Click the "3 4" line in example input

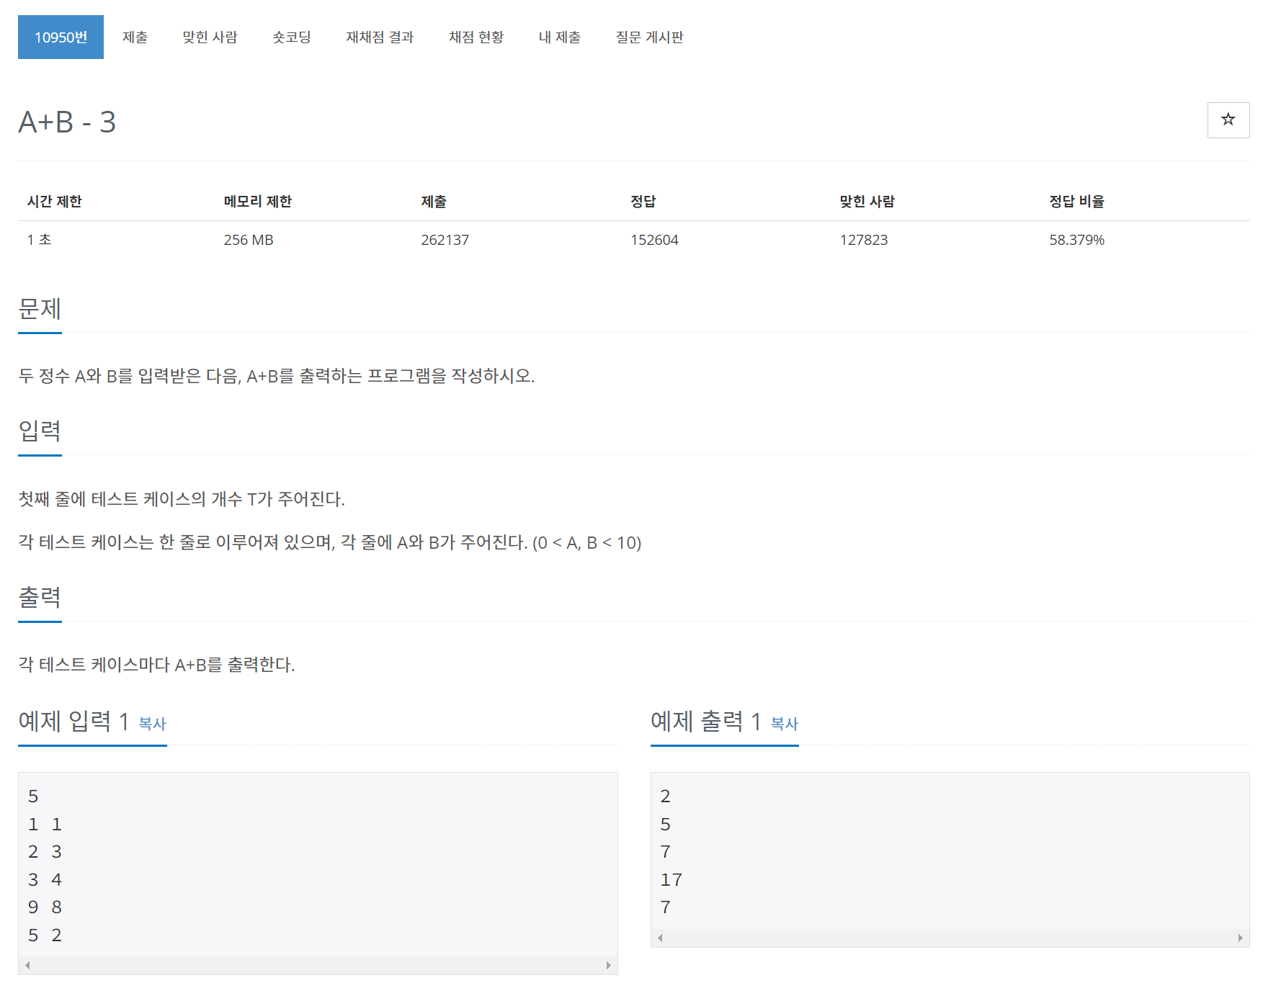pyautogui.click(x=45, y=880)
